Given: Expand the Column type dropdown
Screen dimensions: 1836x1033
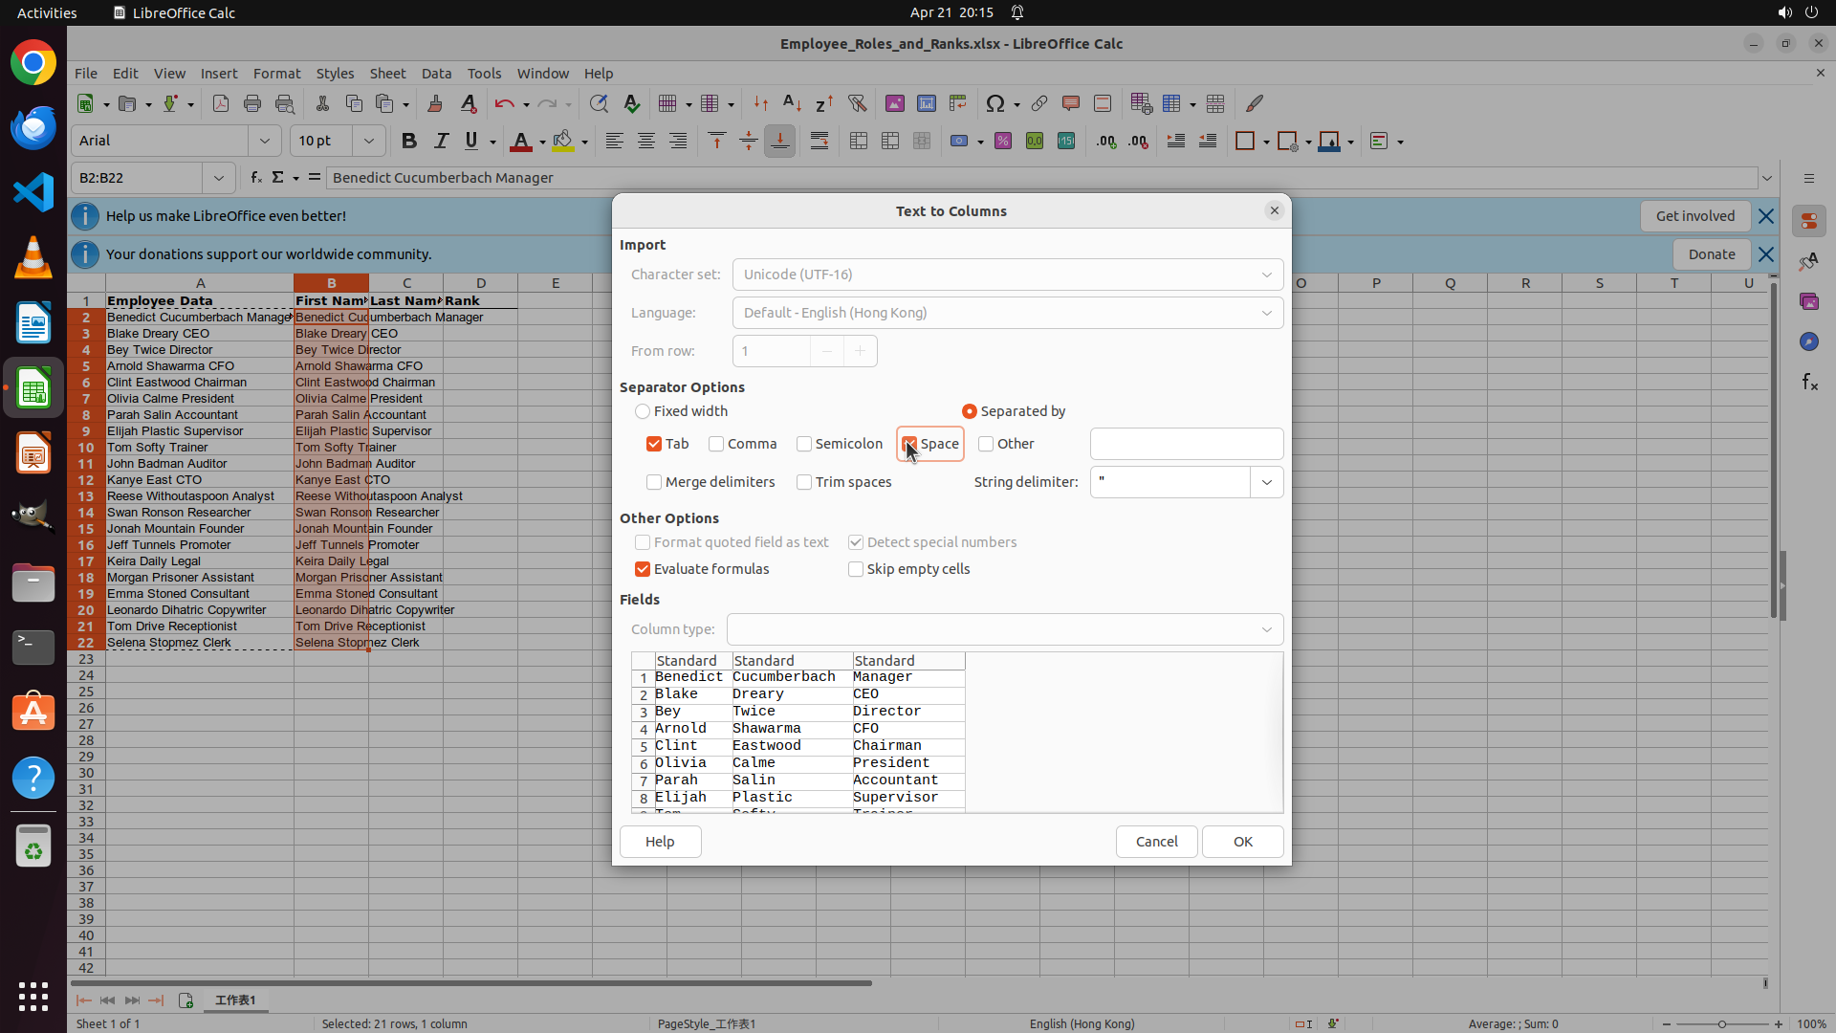Looking at the screenshot, I should click(x=1266, y=629).
